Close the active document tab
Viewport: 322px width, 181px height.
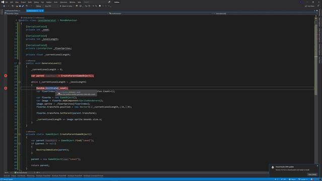(42, 11)
